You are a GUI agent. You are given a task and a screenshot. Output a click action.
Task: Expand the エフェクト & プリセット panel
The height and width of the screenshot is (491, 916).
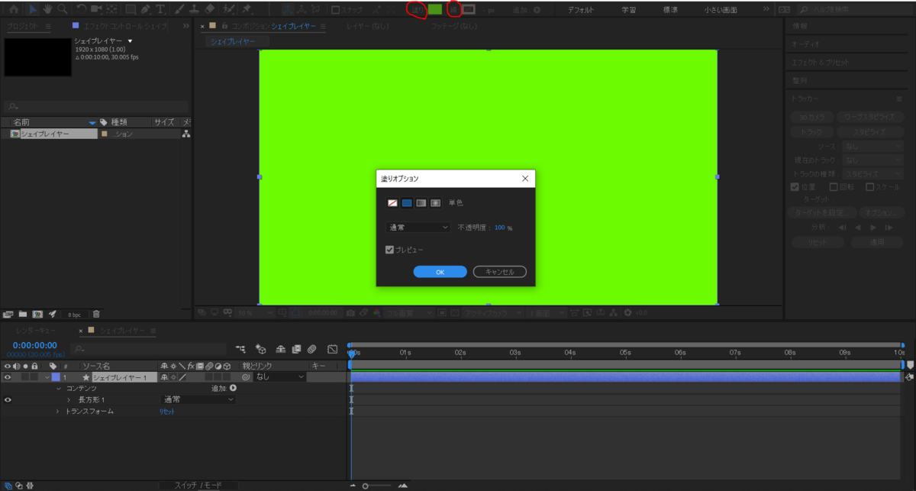(x=820, y=62)
